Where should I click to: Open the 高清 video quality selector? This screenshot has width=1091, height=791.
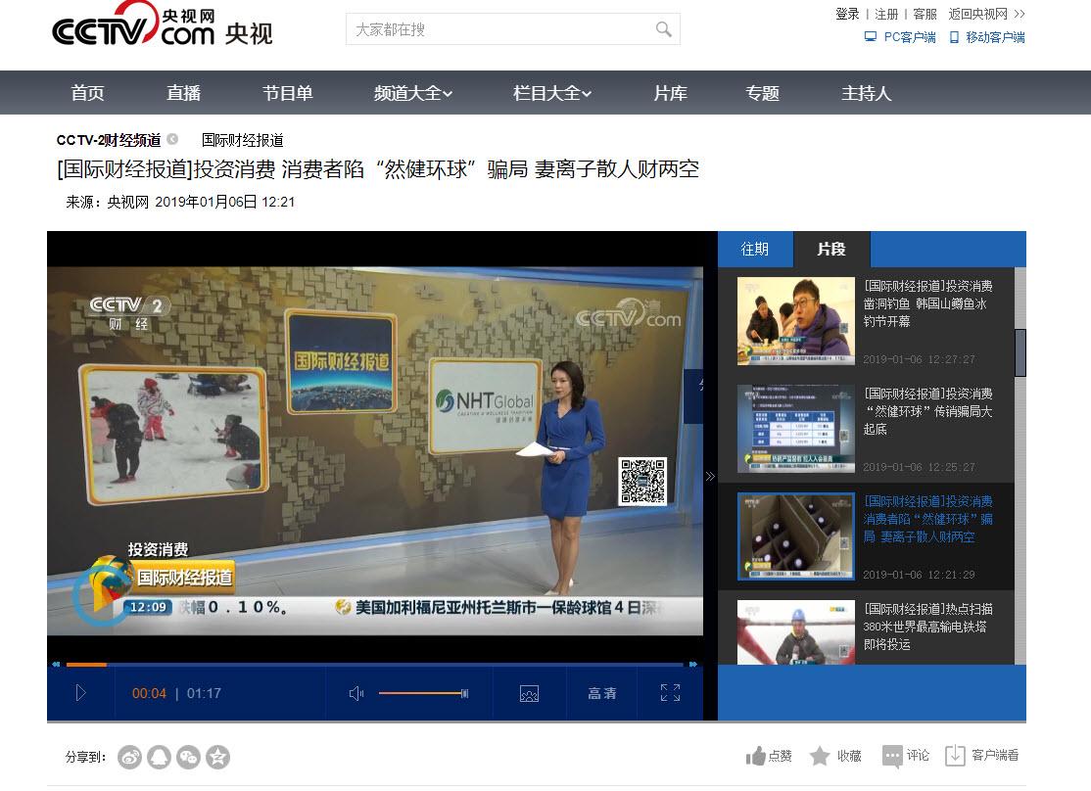[x=602, y=693]
